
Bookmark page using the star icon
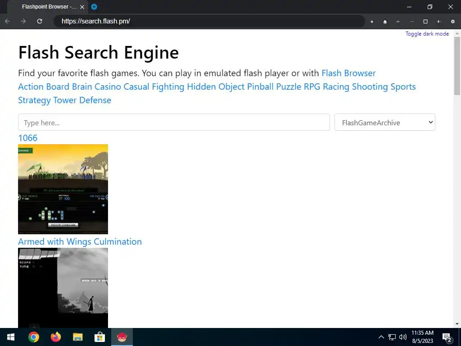click(372, 22)
